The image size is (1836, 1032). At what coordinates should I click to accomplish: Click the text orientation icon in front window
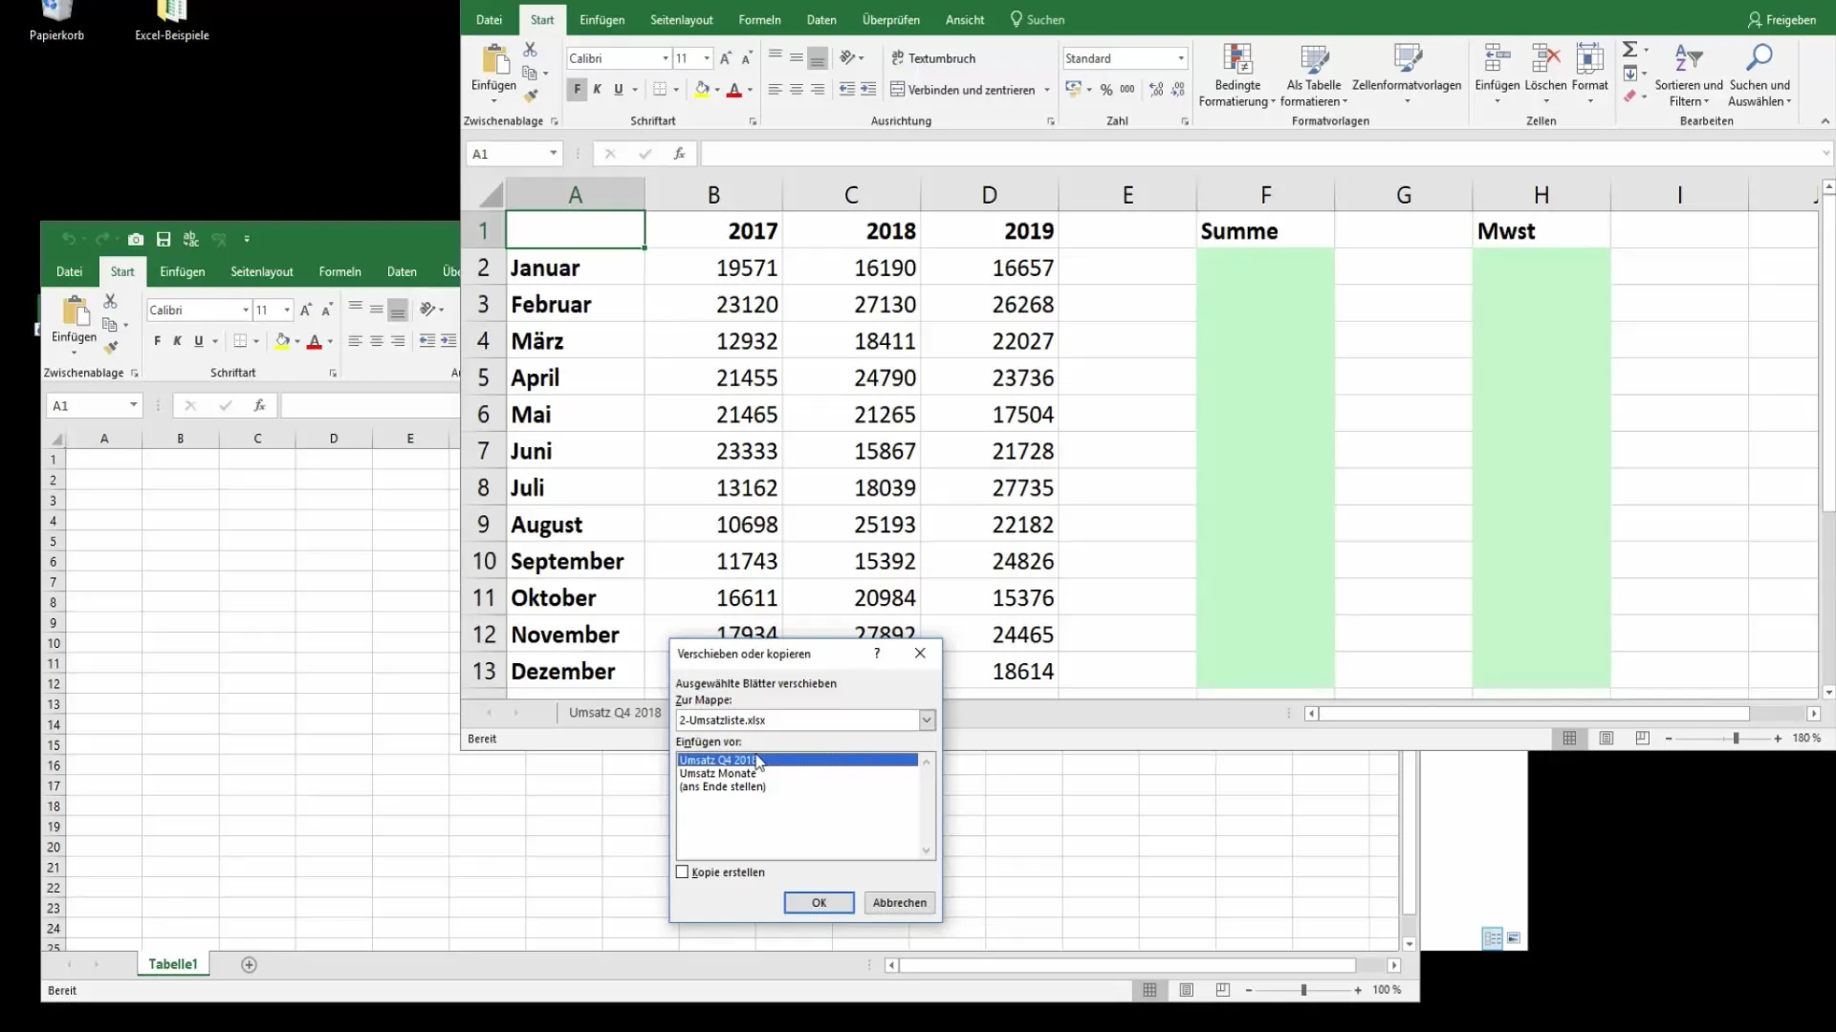pyautogui.click(x=848, y=58)
